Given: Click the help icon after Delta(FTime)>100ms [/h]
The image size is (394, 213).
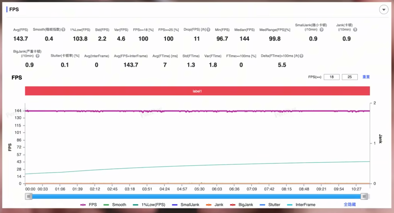Looking at the screenshot, I should (x=301, y=56).
